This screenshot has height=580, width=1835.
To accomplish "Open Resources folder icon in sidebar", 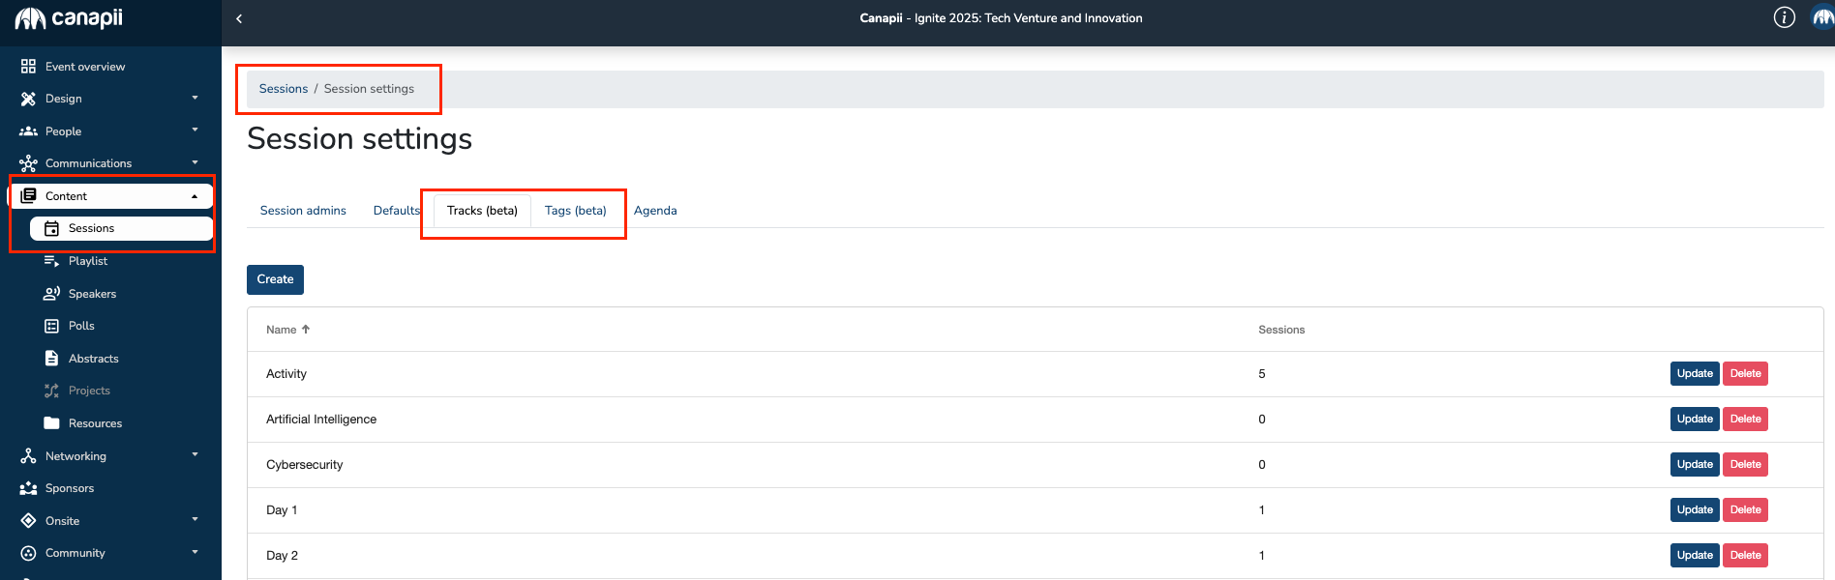I will pyautogui.click(x=51, y=423).
